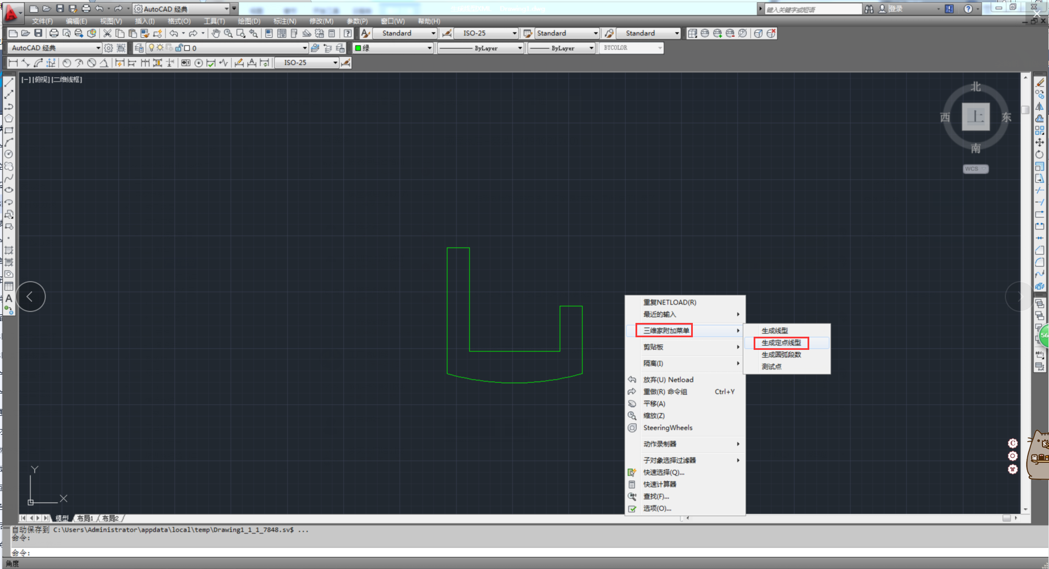Screen dimensions: 1049x569
Task: Click the Save icon in quick access toolbar
Action: pyautogui.click(x=60, y=9)
